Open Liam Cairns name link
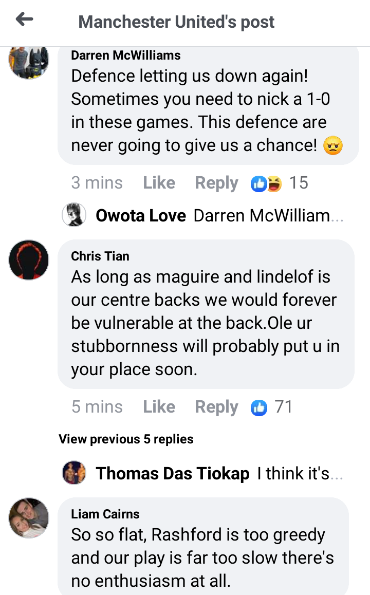Viewport: 370px width, 595px height. coord(105,514)
